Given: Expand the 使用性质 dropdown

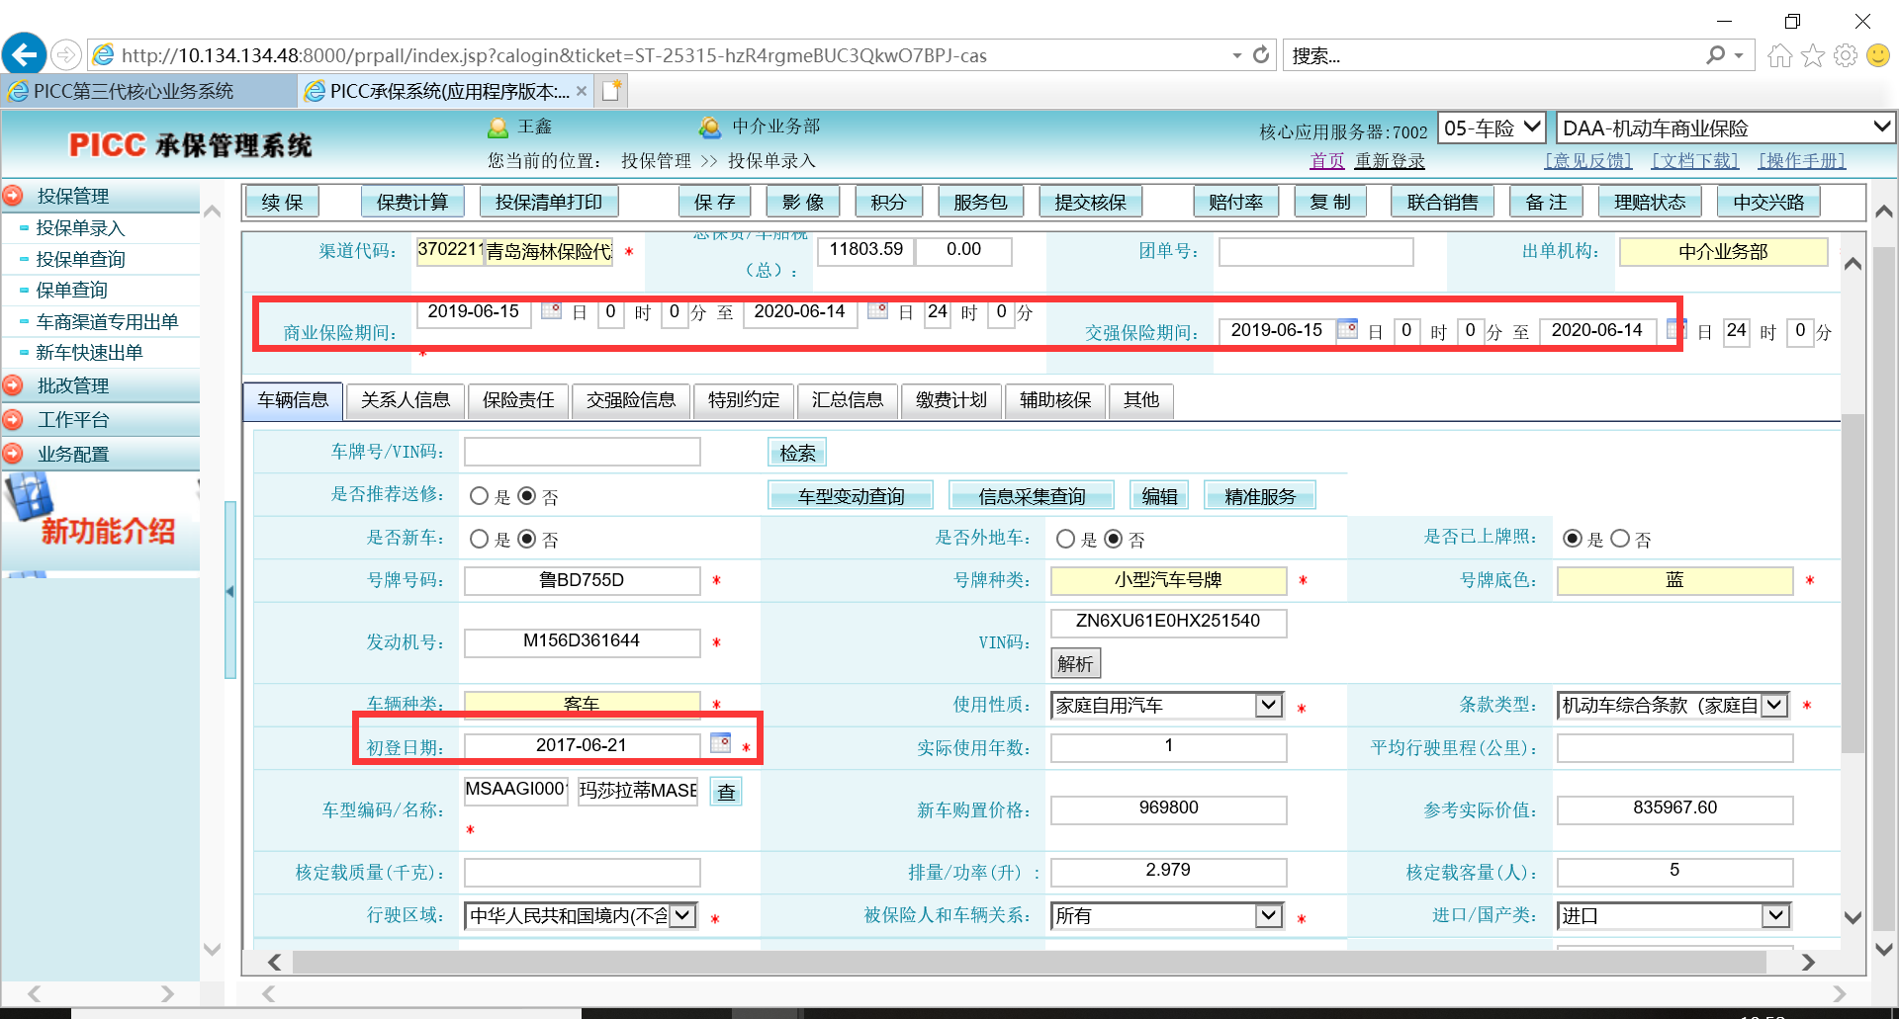Looking at the screenshot, I should [x=1268, y=705].
